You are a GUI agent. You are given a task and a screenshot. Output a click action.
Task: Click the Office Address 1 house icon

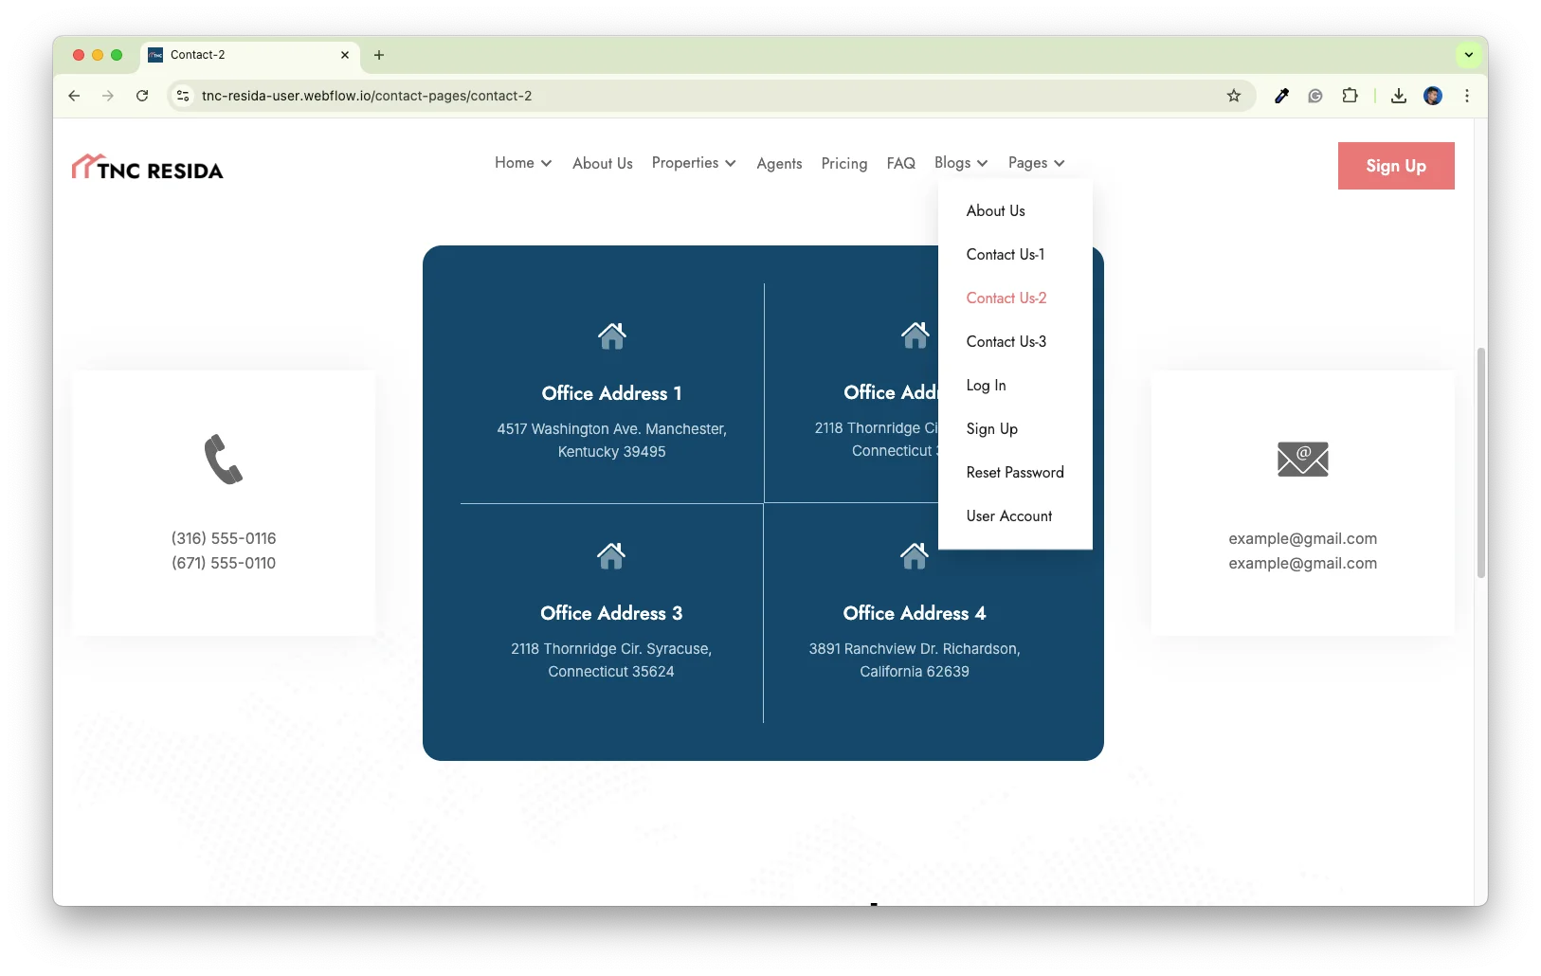click(611, 335)
